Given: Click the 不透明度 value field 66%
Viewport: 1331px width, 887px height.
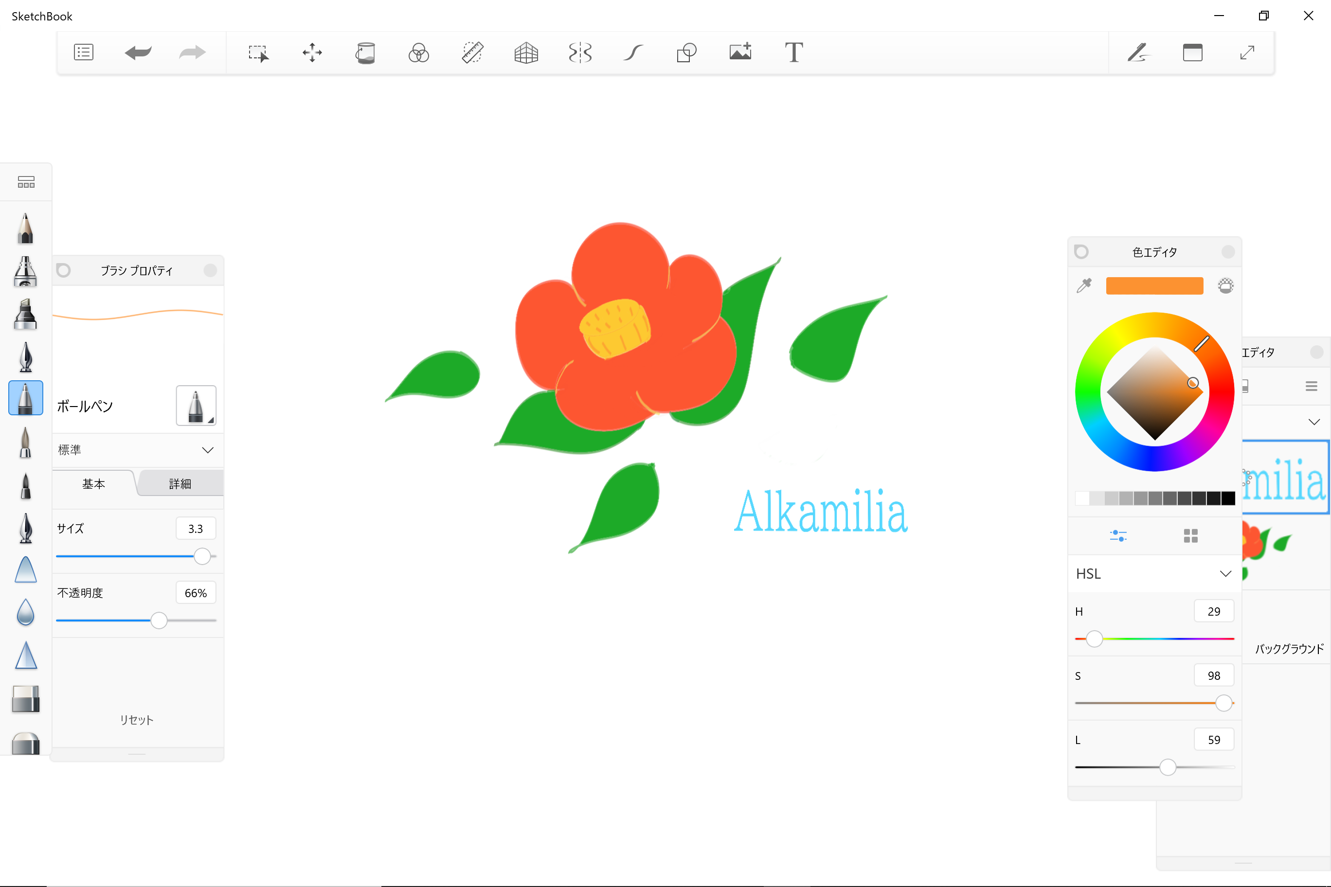Looking at the screenshot, I should (195, 593).
